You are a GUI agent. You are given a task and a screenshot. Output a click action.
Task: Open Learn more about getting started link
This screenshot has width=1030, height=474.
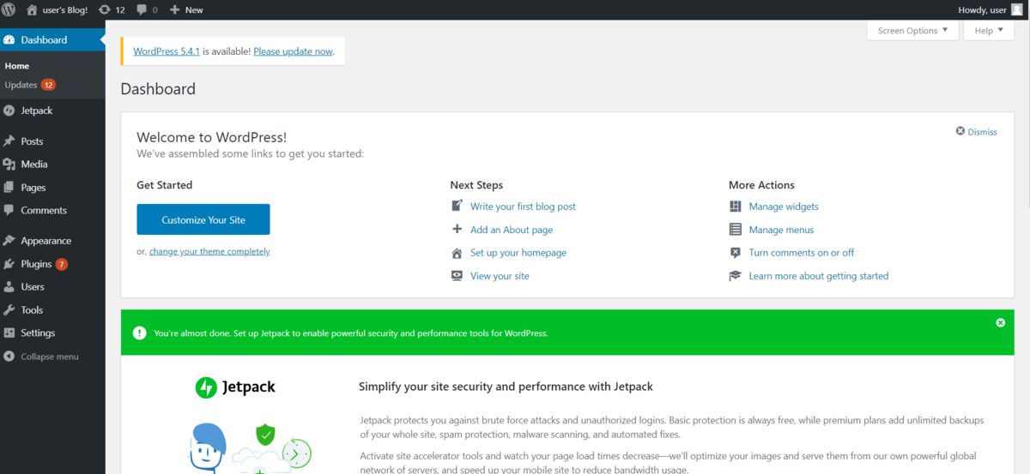click(819, 276)
